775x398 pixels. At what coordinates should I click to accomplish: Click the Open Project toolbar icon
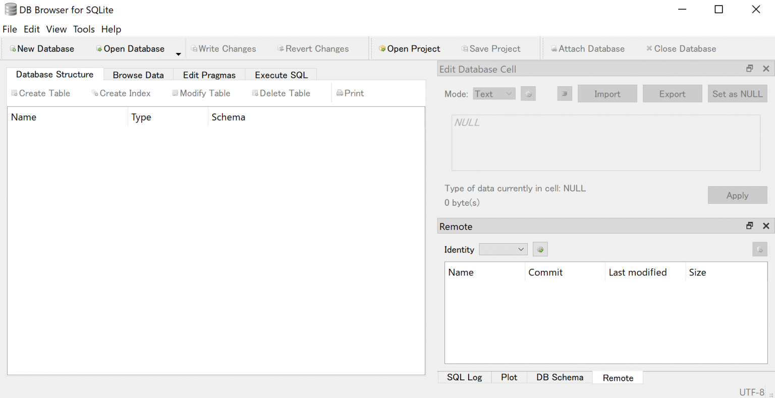[382, 49]
